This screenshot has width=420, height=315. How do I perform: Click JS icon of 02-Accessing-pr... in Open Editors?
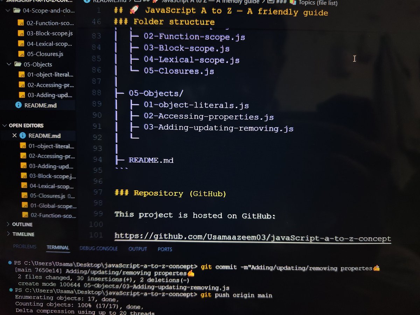point(23,156)
